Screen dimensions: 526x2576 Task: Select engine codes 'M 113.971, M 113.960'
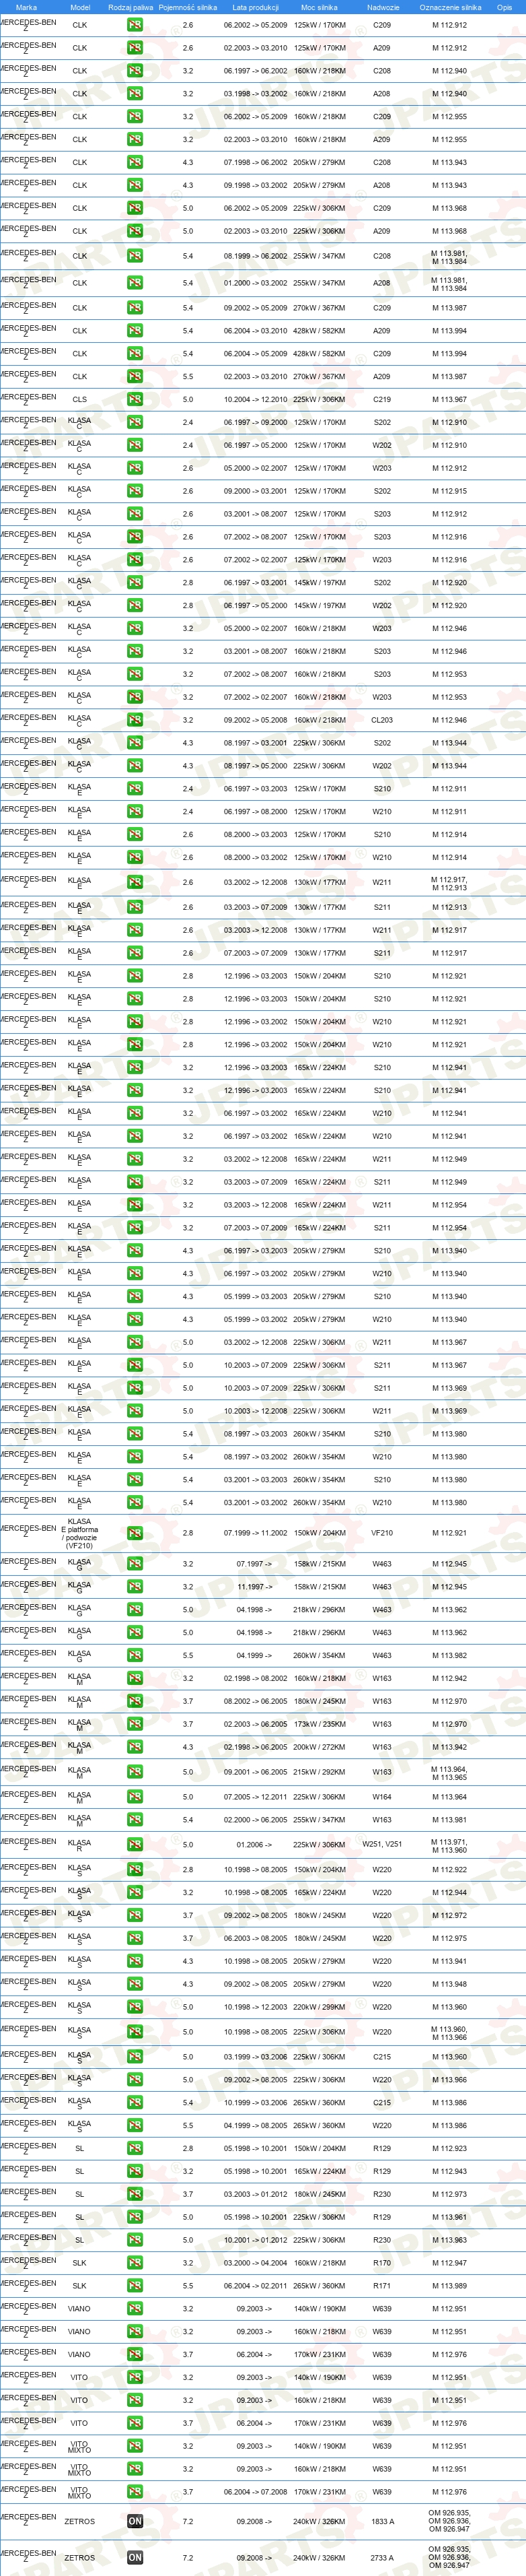click(449, 1845)
